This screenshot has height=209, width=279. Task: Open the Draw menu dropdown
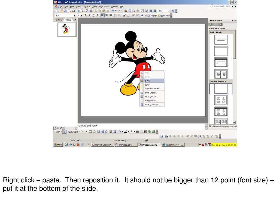[x=58, y=132]
